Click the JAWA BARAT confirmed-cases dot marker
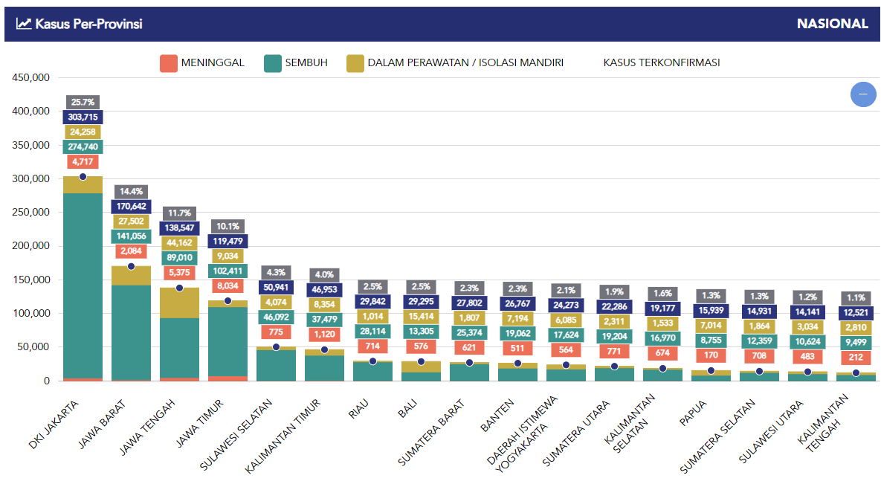The image size is (881, 484). pos(131,266)
